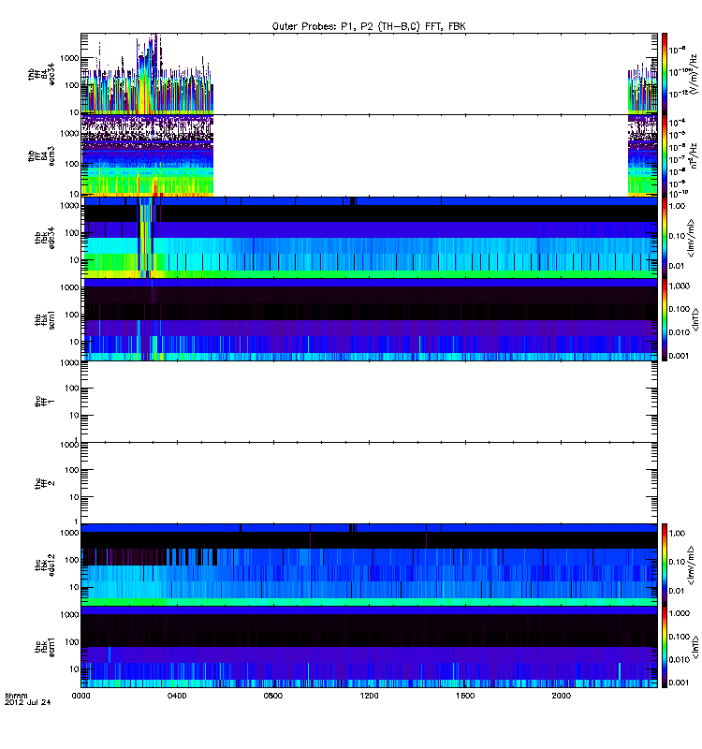This screenshot has height=749, width=702.
Task: Click the '0400' time axis tick label
Action: click(177, 696)
